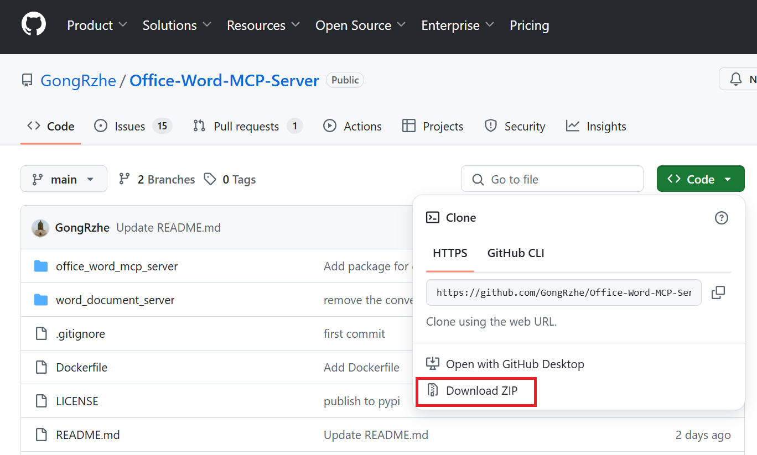
Task: Select the HTTPS clone tab
Action: pos(450,253)
